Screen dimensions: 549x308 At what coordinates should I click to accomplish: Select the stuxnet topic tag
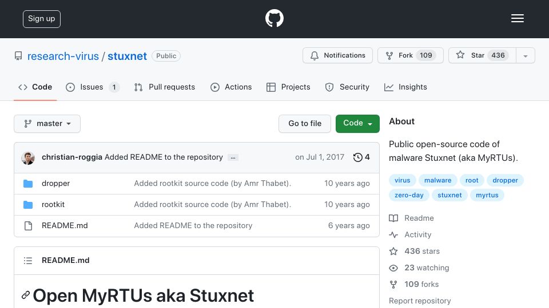click(x=449, y=195)
